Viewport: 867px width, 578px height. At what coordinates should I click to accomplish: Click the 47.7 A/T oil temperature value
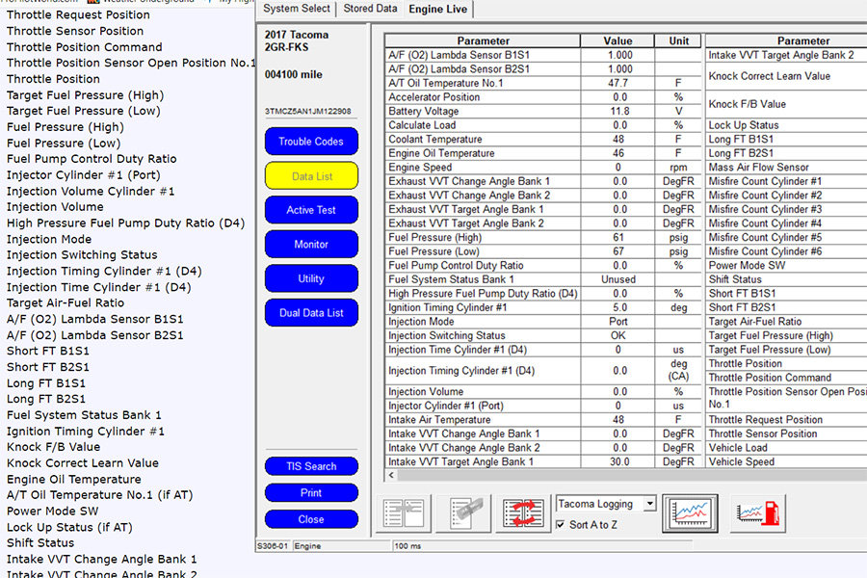click(x=617, y=83)
